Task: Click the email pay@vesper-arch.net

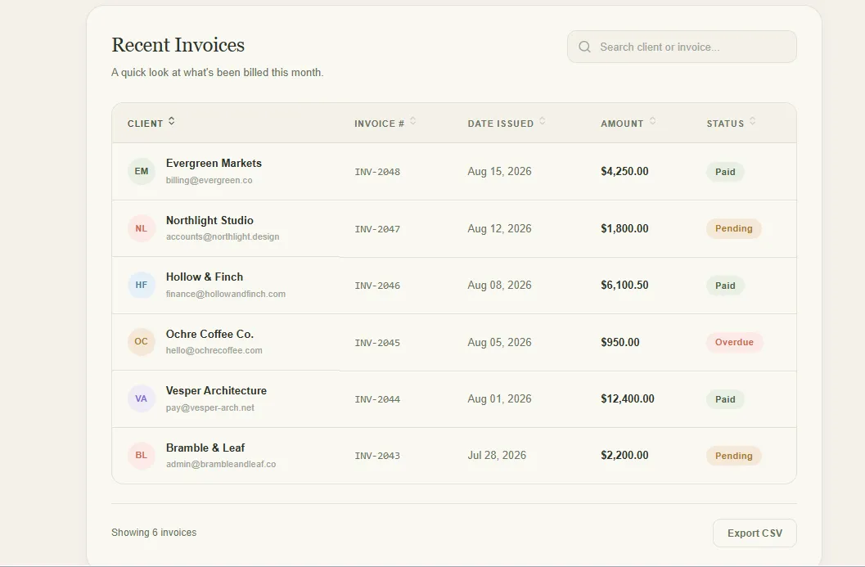Action: (x=210, y=407)
